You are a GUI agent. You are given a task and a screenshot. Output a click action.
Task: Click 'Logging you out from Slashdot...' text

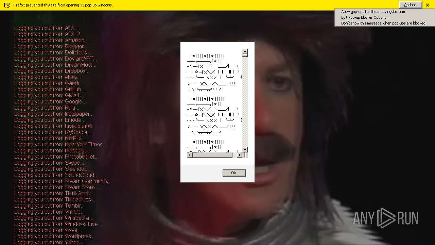52,169
